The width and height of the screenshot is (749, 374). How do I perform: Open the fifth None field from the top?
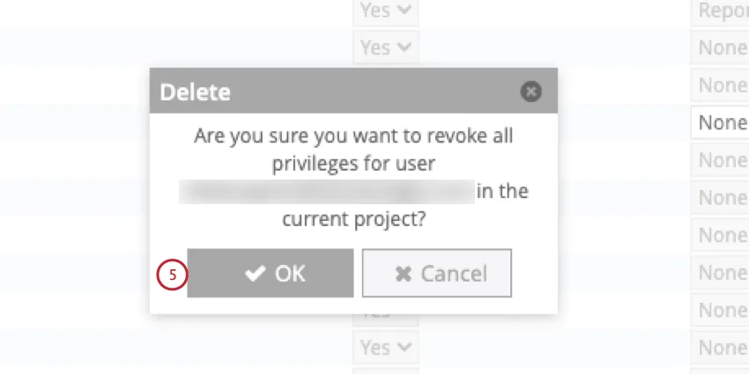tap(721, 198)
